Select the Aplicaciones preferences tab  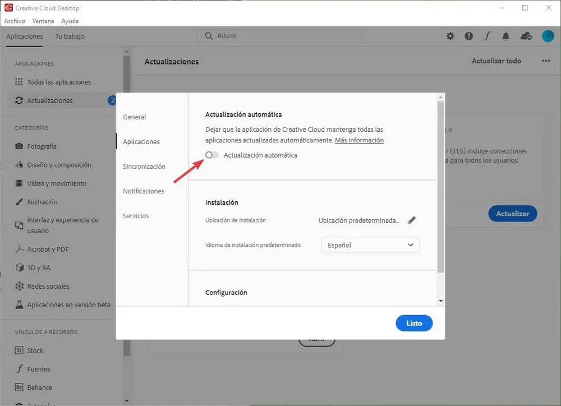[141, 142]
